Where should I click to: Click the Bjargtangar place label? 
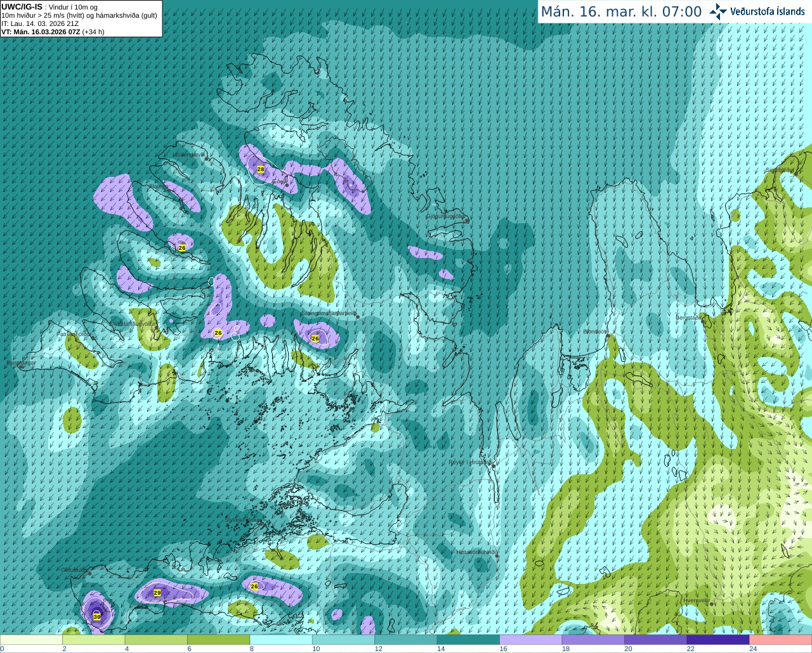click(21, 363)
